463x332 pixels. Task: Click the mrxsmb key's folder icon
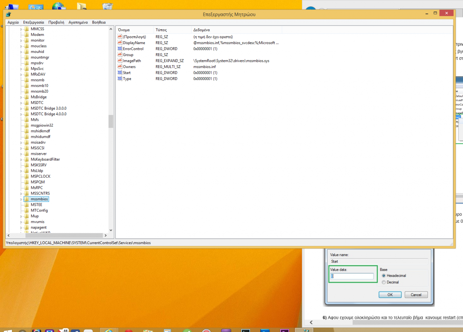click(x=27, y=80)
